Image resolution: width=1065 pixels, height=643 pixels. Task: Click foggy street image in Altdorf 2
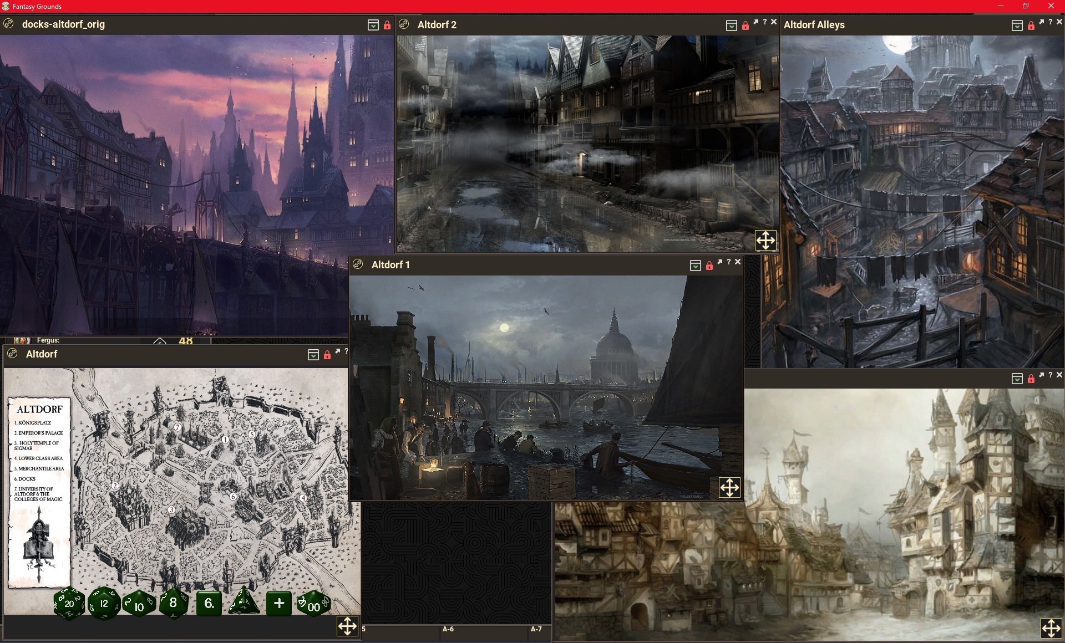[587, 144]
